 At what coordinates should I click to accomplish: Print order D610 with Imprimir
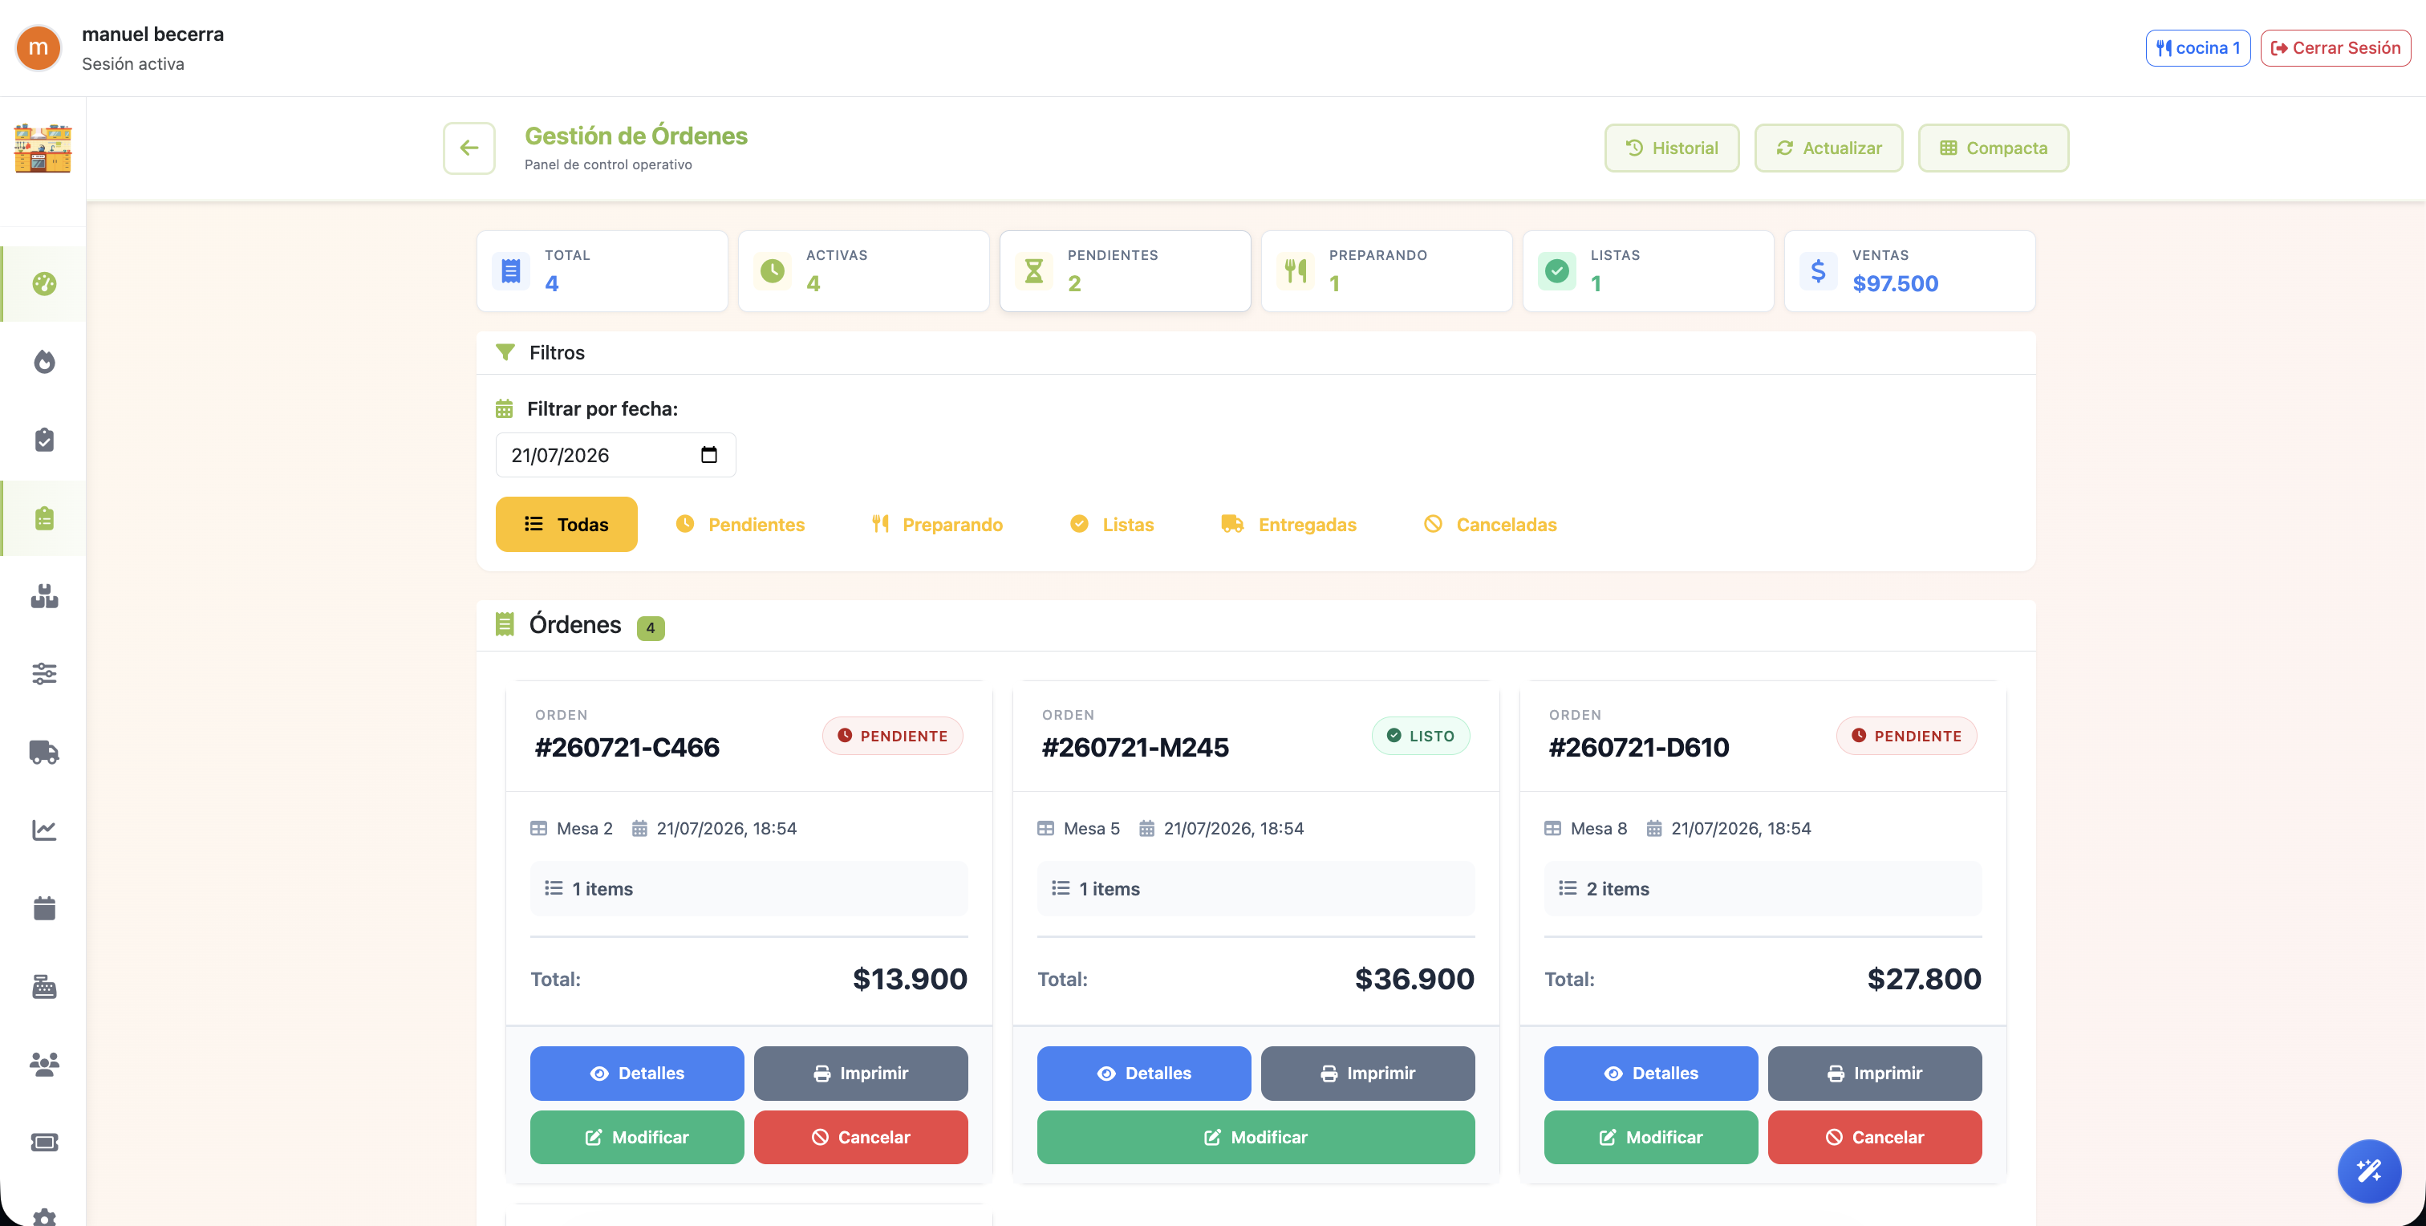(x=1875, y=1074)
